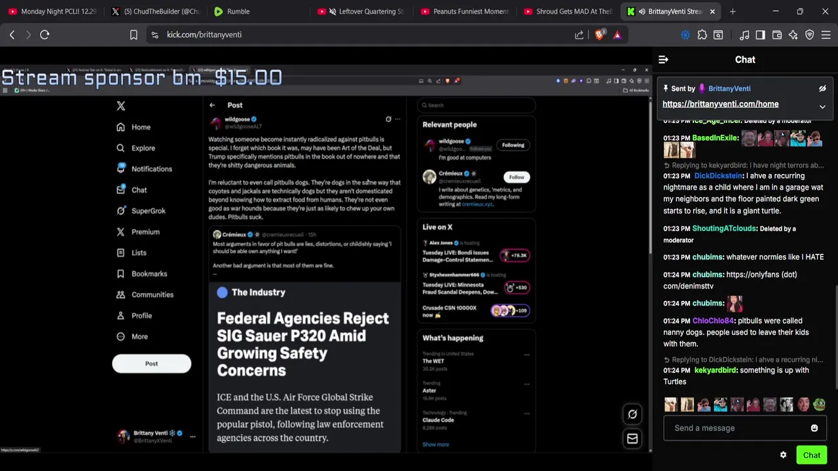This screenshot has width=838, height=471.
Task: Open ChloChlo84's chat username
Action: pyautogui.click(x=713, y=321)
